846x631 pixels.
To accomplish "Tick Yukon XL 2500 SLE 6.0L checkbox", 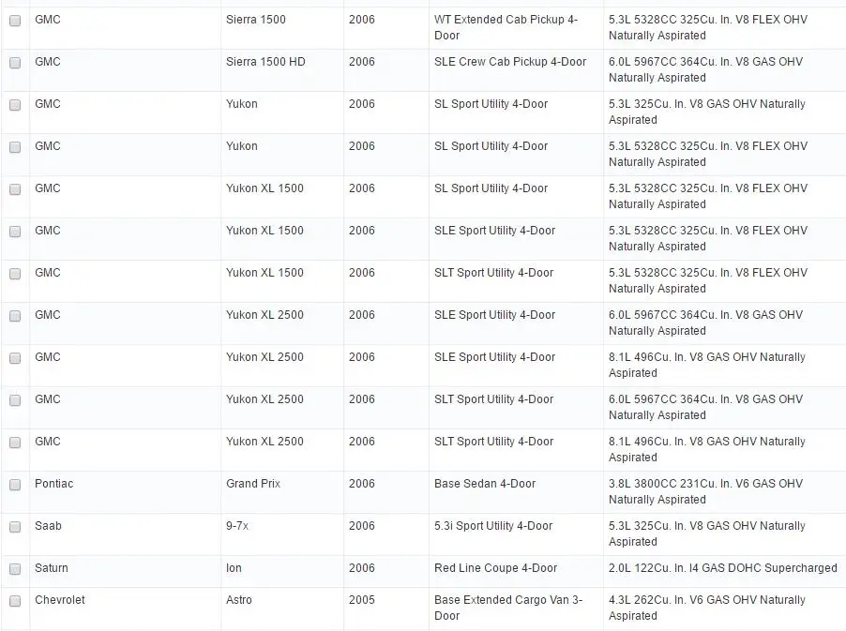I will 15,315.
